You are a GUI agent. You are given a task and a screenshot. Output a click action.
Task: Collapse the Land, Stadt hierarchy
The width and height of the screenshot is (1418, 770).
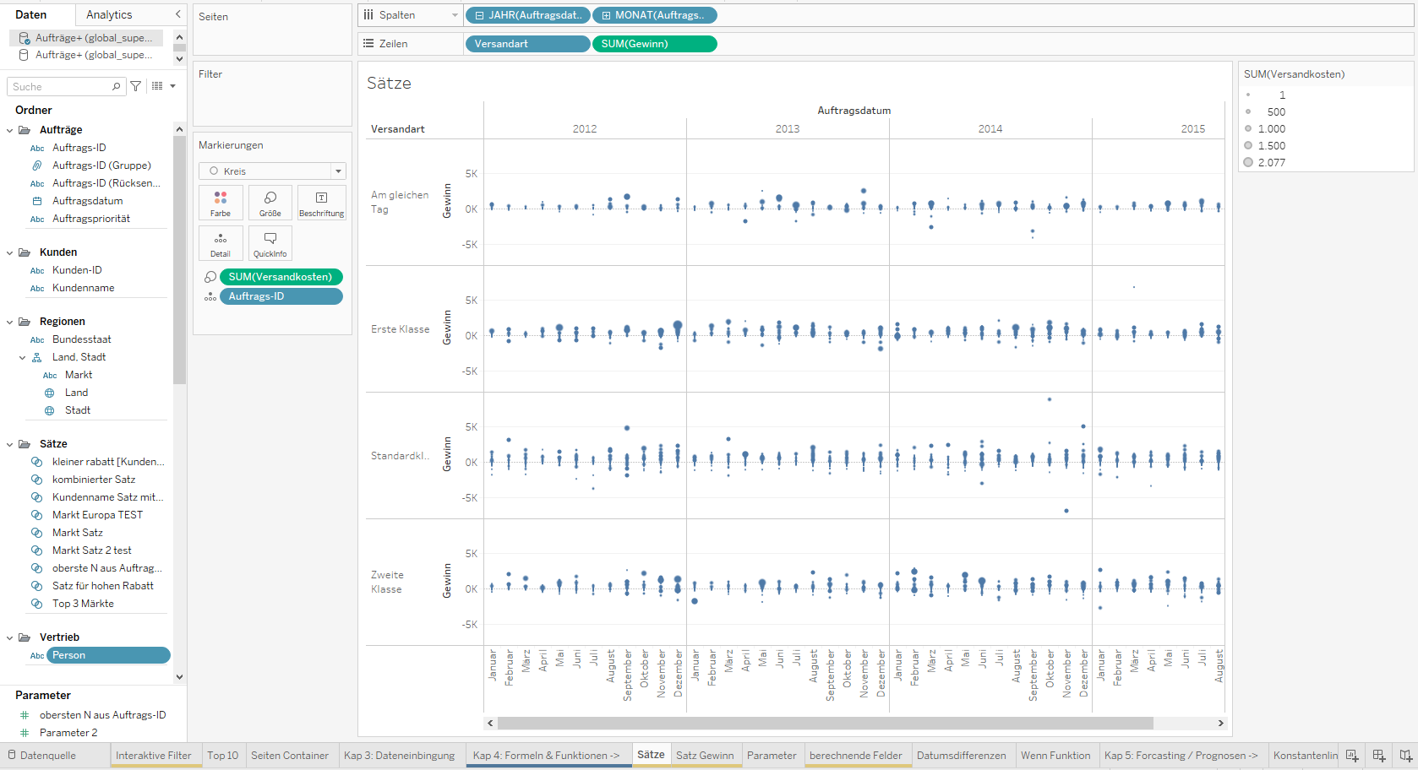coord(23,356)
